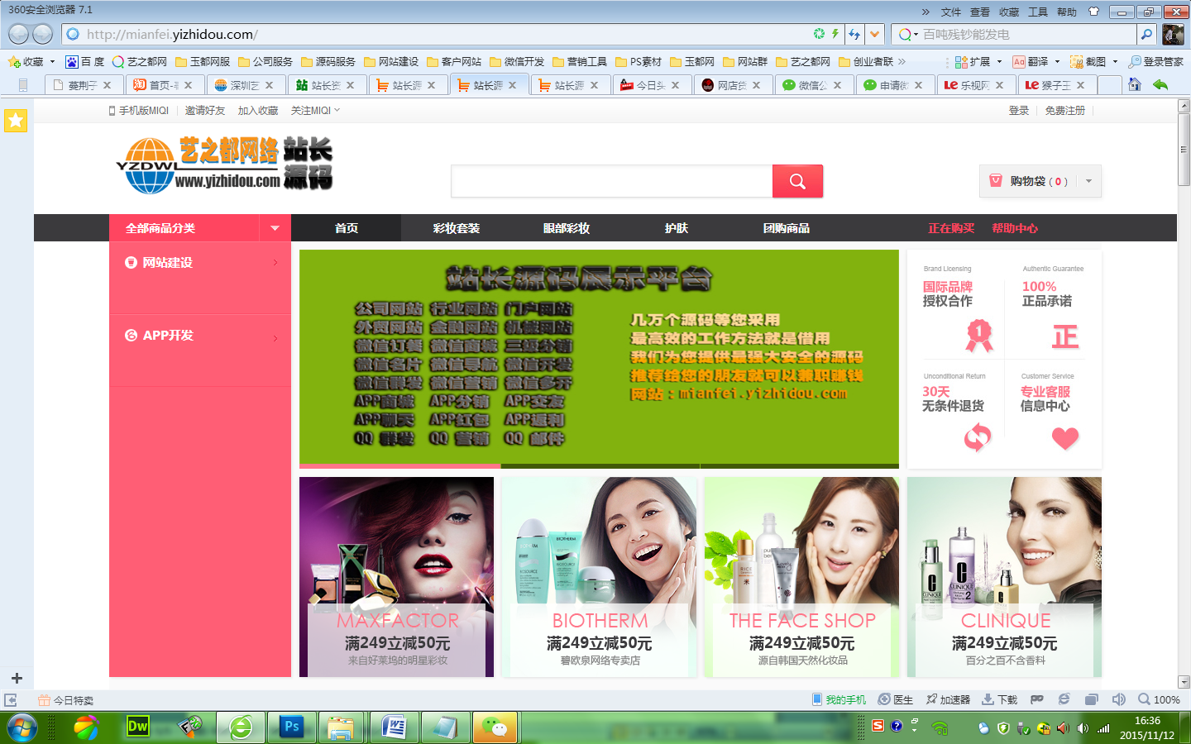Click the browser address bar URL

point(172,34)
